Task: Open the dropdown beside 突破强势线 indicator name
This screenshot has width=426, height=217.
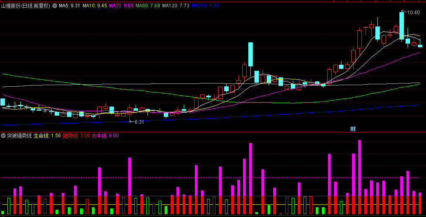Action: click(x=4, y=136)
